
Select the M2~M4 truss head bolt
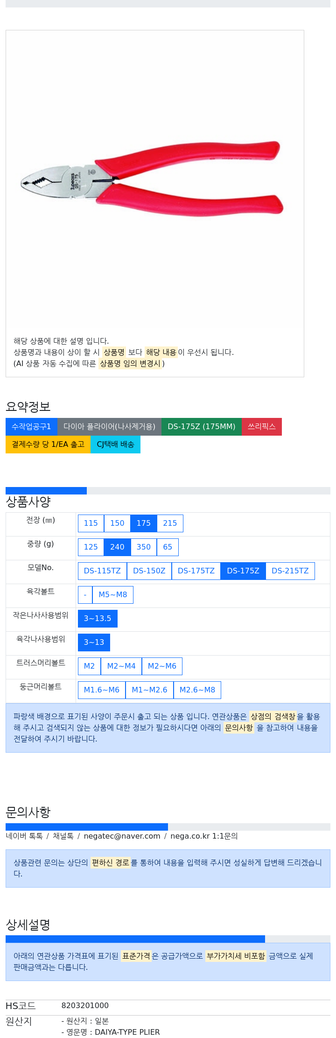click(121, 666)
